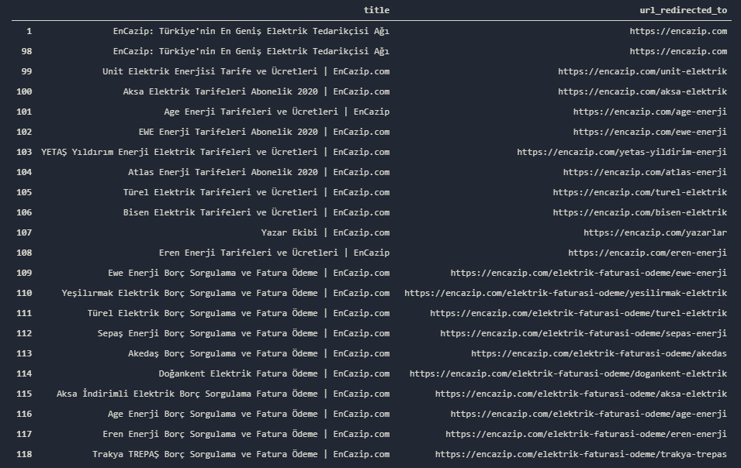The height and width of the screenshot is (468, 741).
Task: Click 'Yeşilırmak Elektrik Borç Sorgulama' title
Action: point(226,293)
